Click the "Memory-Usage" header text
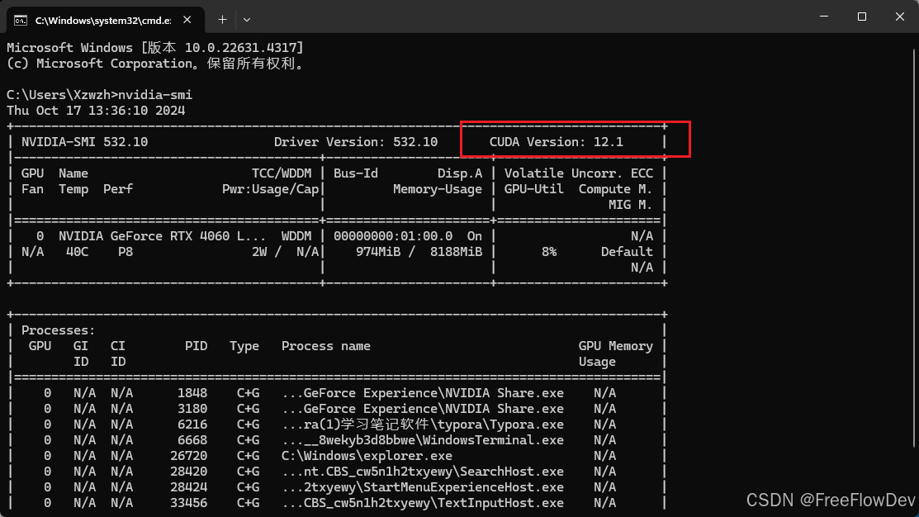919x517 pixels. click(438, 189)
